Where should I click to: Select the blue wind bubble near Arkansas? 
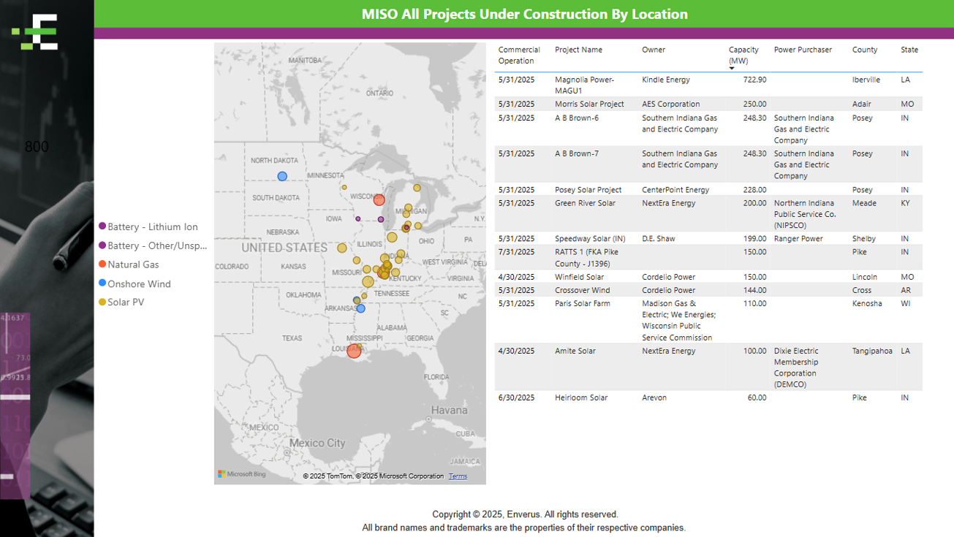[361, 308]
